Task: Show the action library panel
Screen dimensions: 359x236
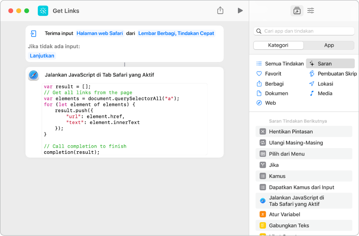Action: coord(297,11)
